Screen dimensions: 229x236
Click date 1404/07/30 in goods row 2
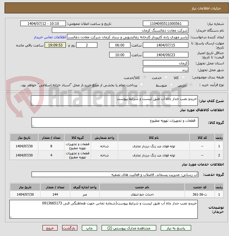point(24,155)
